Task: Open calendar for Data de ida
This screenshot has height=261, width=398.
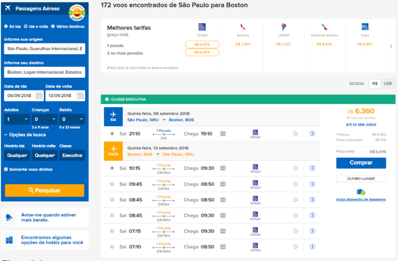Action: pyautogui.click(x=39, y=96)
